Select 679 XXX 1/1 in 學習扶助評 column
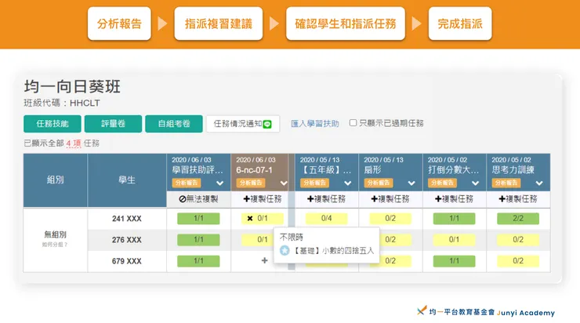The width and height of the screenshot is (580, 323). point(198,261)
